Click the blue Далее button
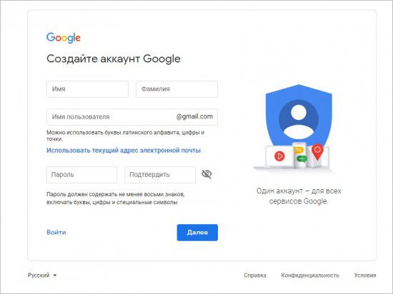 (197, 233)
